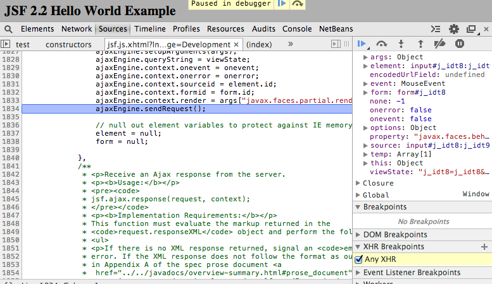Select the Sources panel tab
492x284 pixels.
click(x=113, y=29)
